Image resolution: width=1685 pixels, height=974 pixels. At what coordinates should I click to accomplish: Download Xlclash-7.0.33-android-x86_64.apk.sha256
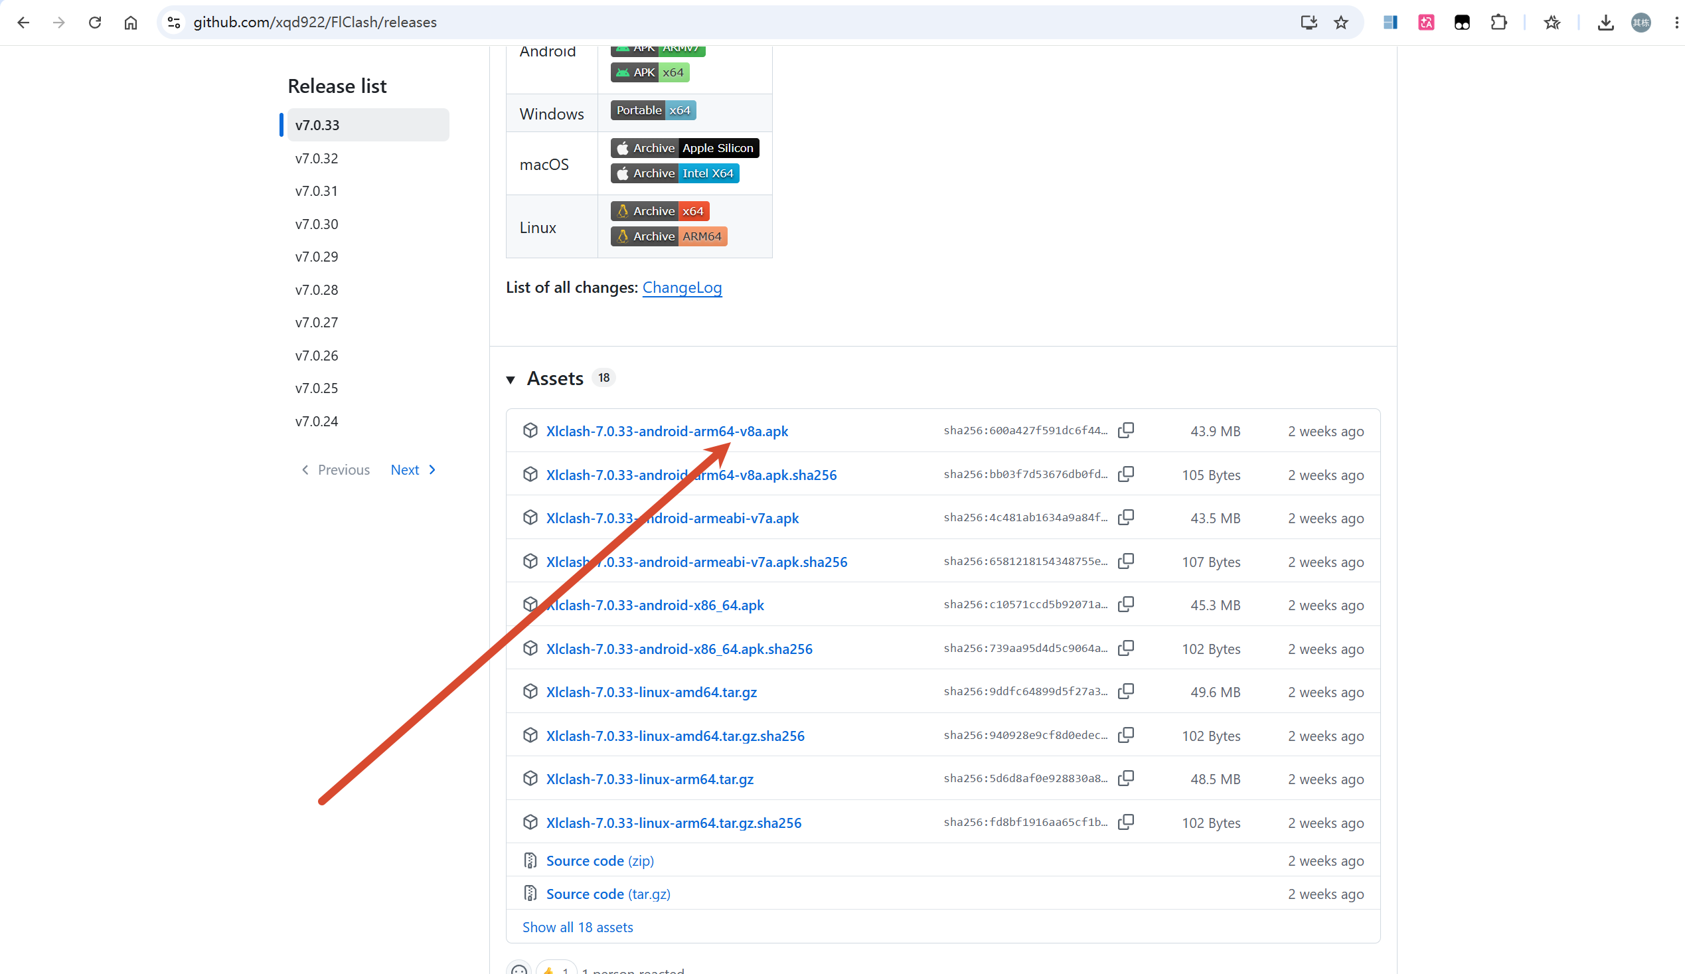(679, 649)
